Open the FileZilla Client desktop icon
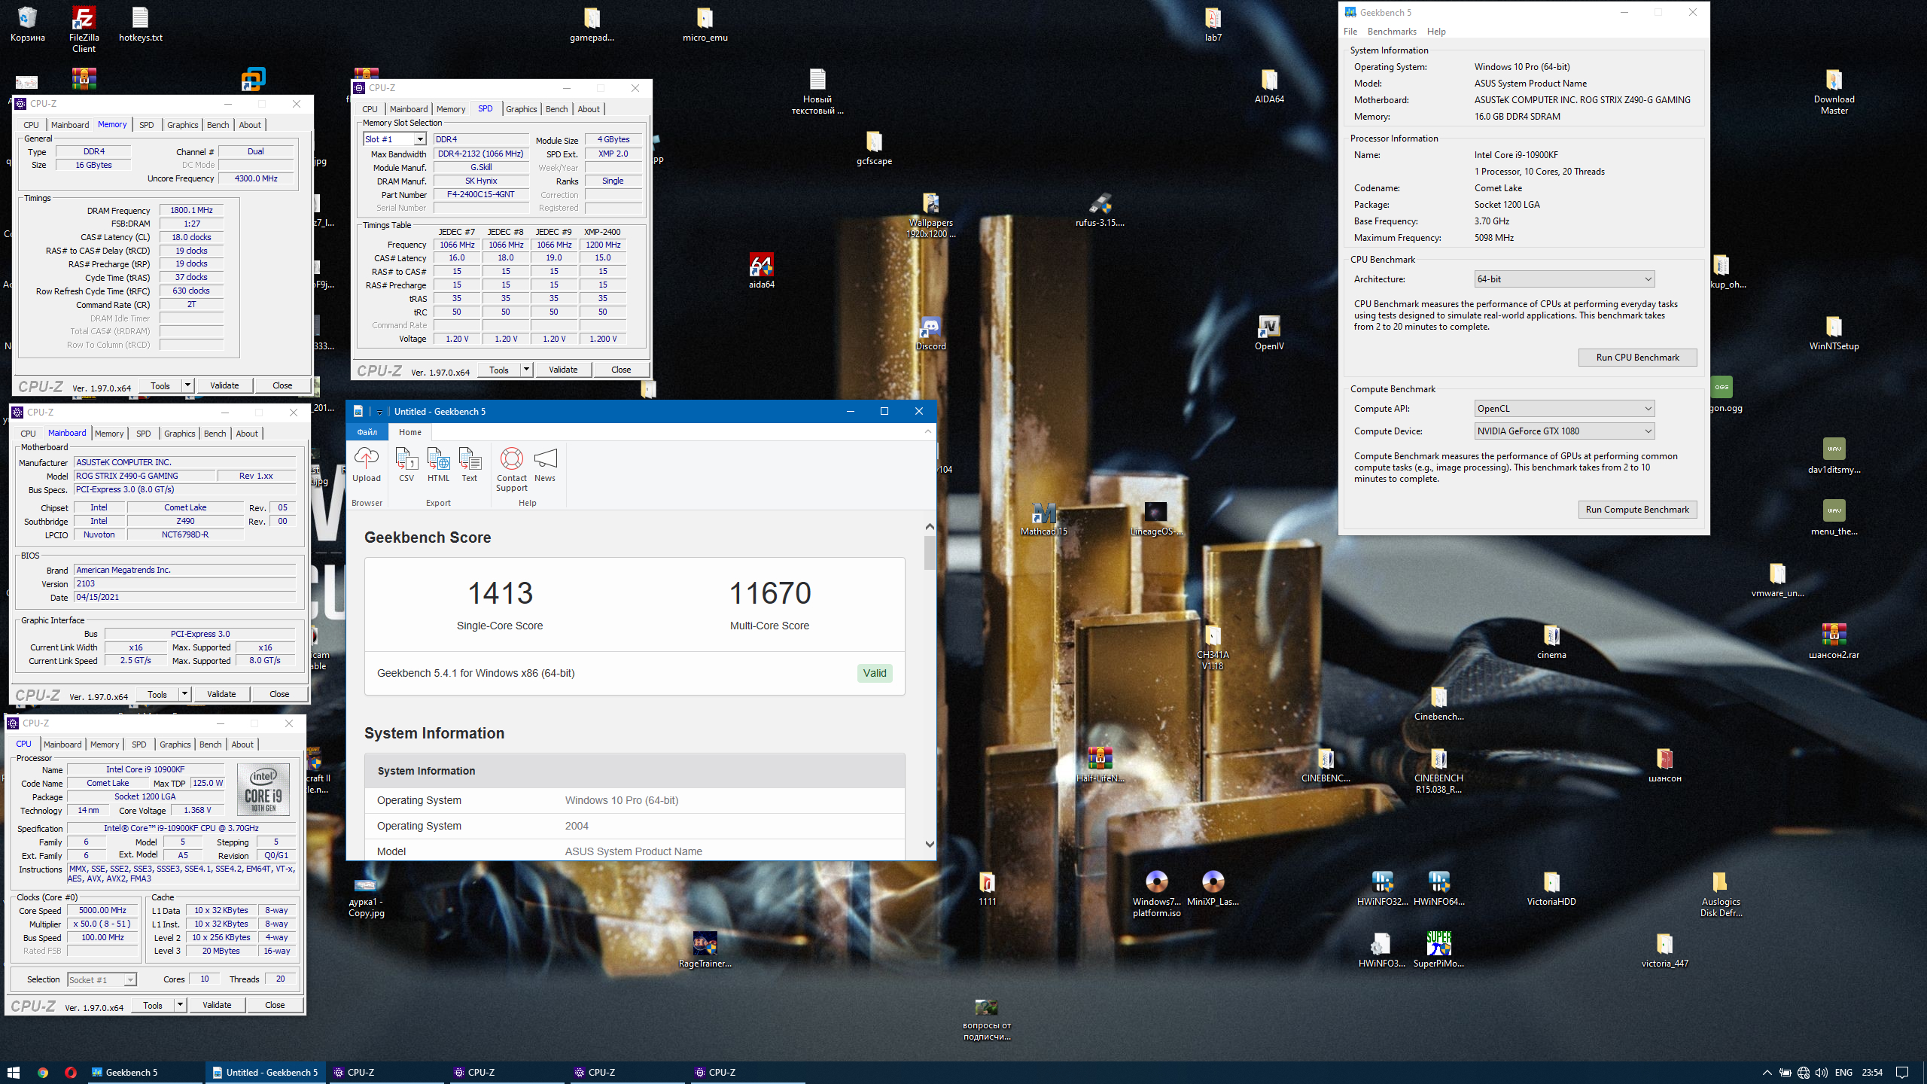 pos(84,29)
